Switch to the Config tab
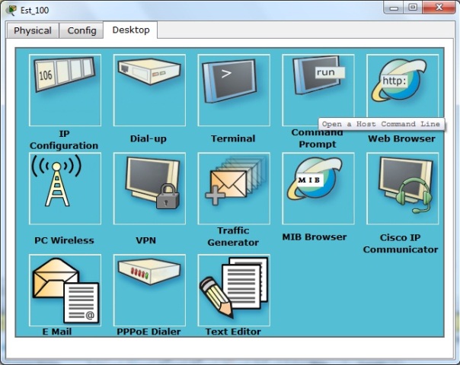 point(81,30)
